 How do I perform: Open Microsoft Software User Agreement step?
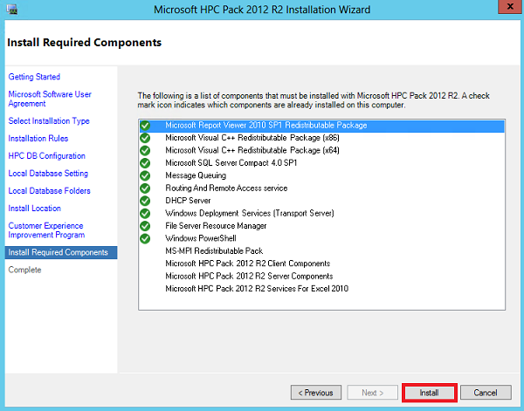50,99
